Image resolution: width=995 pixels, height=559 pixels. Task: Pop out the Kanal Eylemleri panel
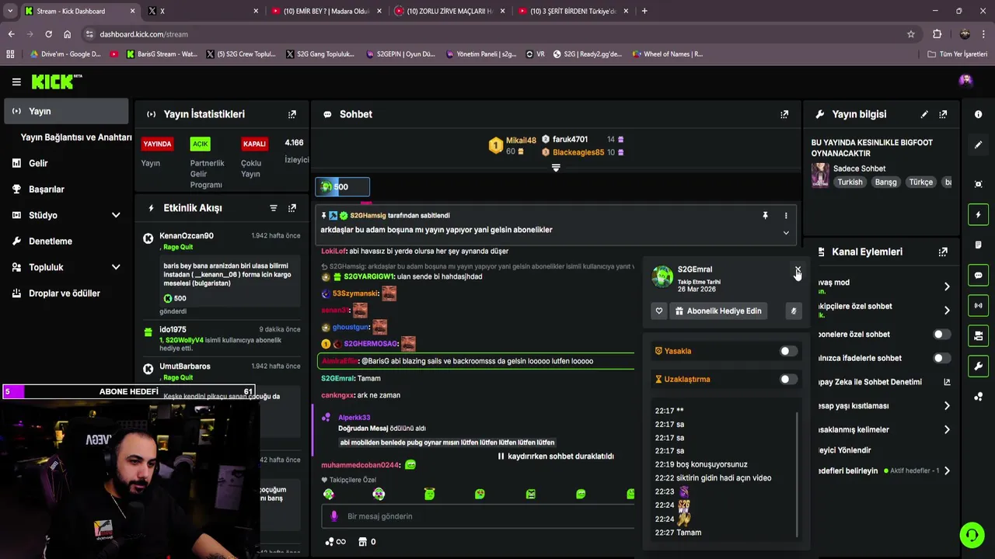[943, 252]
